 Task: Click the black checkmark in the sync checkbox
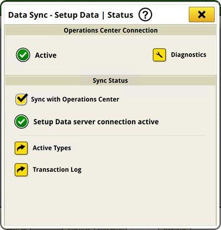pos(22,98)
